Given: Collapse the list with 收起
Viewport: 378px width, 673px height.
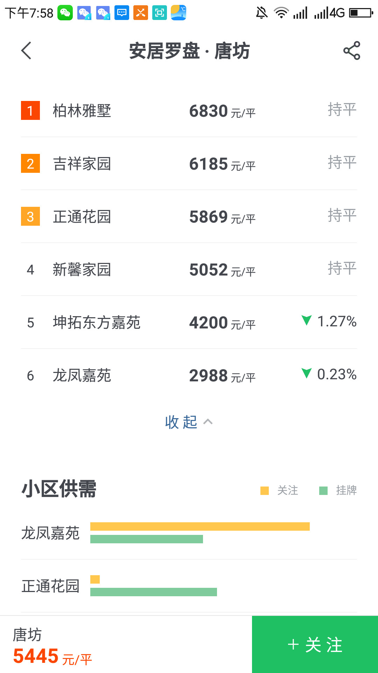Looking at the screenshot, I should (181, 422).
